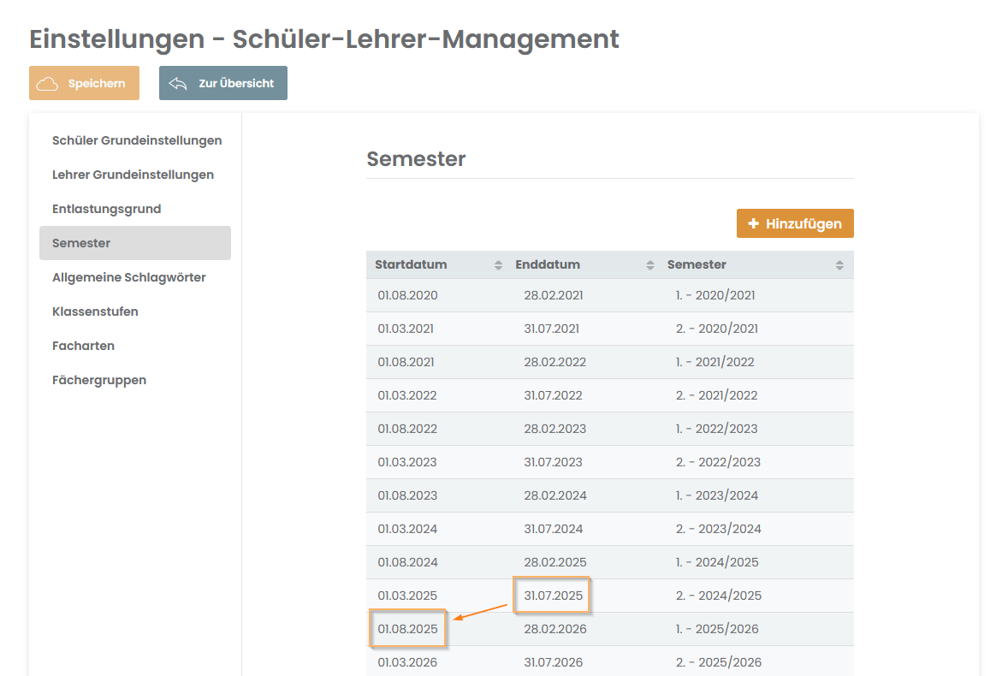Select end date 28.02.2023
The image size is (1008, 676).
click(554, 430)
